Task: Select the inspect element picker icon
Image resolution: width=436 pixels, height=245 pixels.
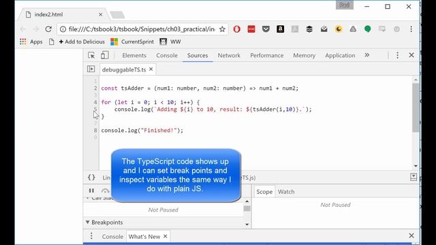Action: (x=91, y=55)
